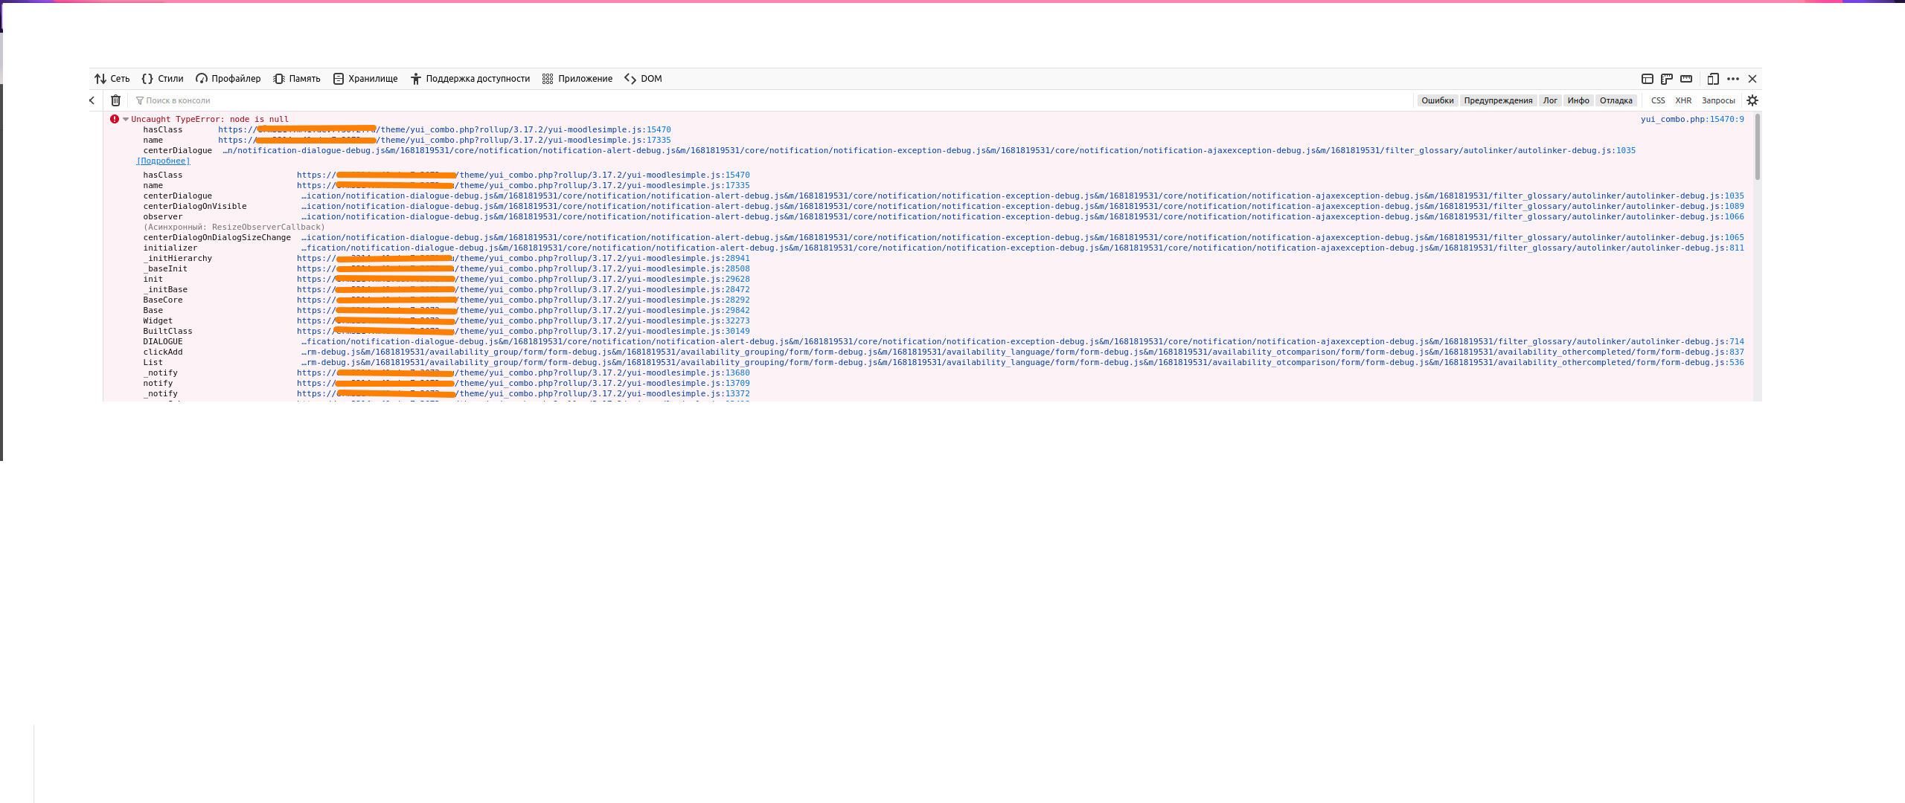The height and width of the screenshot is (803, 1905).
Task: Collapse the Uncaught TypeError stack trace
Action: (x=126, y=119)
